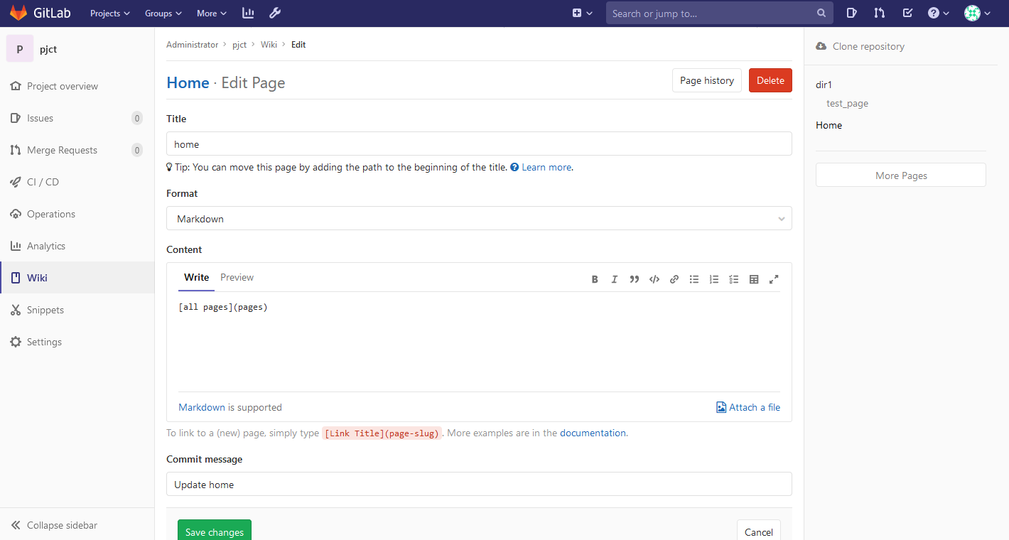The width and height of the screenshot is (1009, 540).
Task: Delete the Home wiki page
Action: click(x=770, y=80)
